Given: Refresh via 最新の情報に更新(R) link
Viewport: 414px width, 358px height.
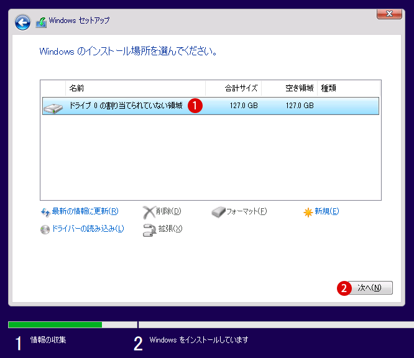Looking at the screenshot, I should pos(85,211).
